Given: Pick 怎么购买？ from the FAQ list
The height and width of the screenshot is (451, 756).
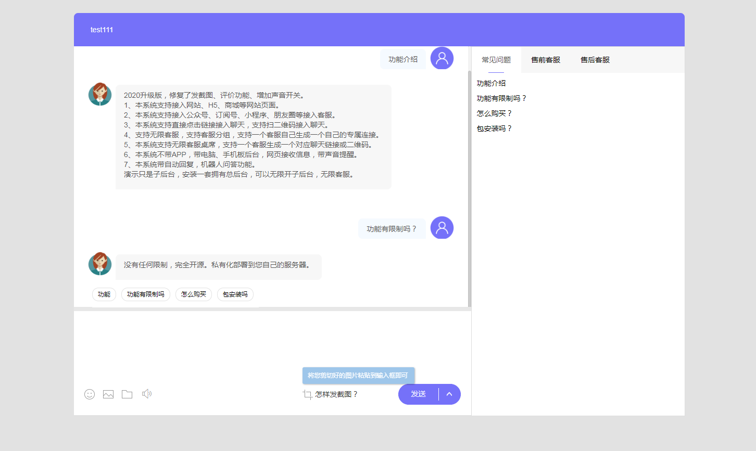Looking at the screenshot, I should tap(495, 113).
